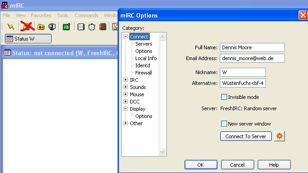Click the category list scroll down arrow

click(x=162, y=152)
